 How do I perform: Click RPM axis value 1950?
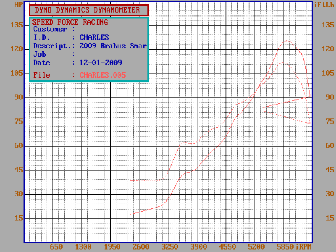(112, 247)
